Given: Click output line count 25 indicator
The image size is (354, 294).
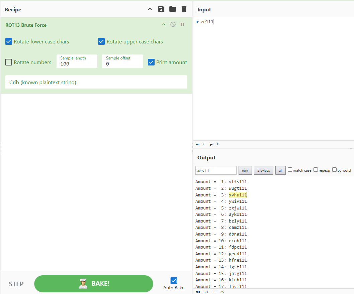Looking at the screenshot, I should point(219,292).
